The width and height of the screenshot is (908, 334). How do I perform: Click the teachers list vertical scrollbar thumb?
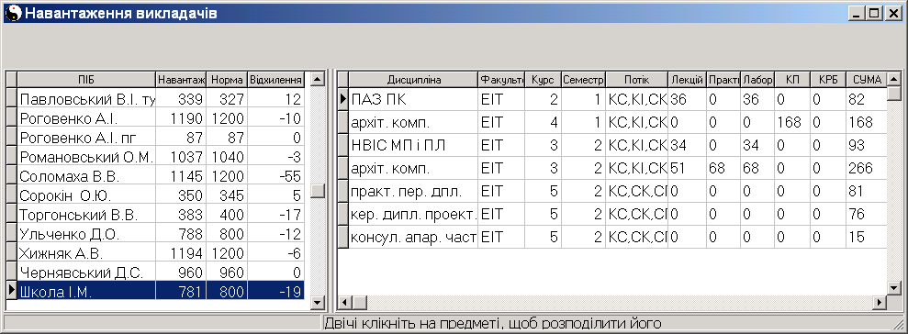[318, 191]
